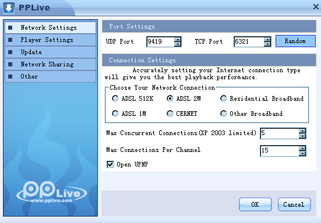Click the Cancel button
Image resolution: width=321 pixels, height=223 pixels.
[x=294, y=204]
